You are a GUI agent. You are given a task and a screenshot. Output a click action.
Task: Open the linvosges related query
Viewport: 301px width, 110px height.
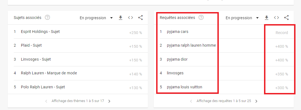(224, 73)
